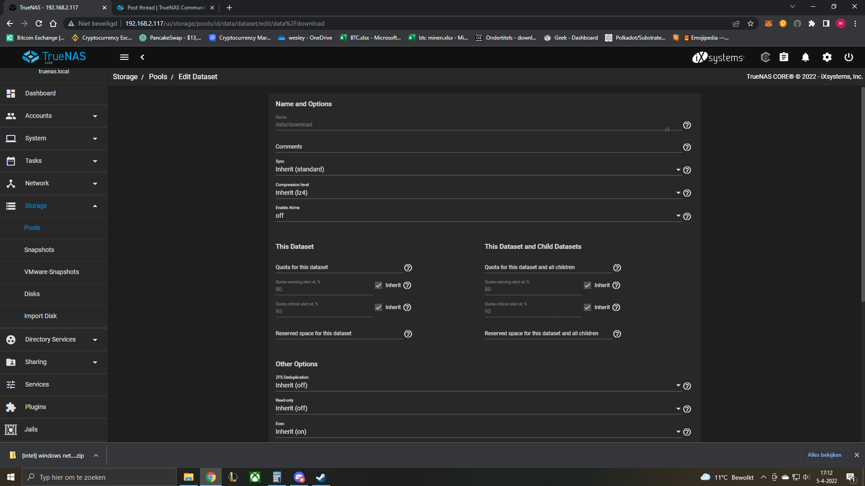Image resolution: width=865 pixels, height=486 pixels.
Task: Open the ZFS Deduplication dropdown
Action: pos(478,386)
